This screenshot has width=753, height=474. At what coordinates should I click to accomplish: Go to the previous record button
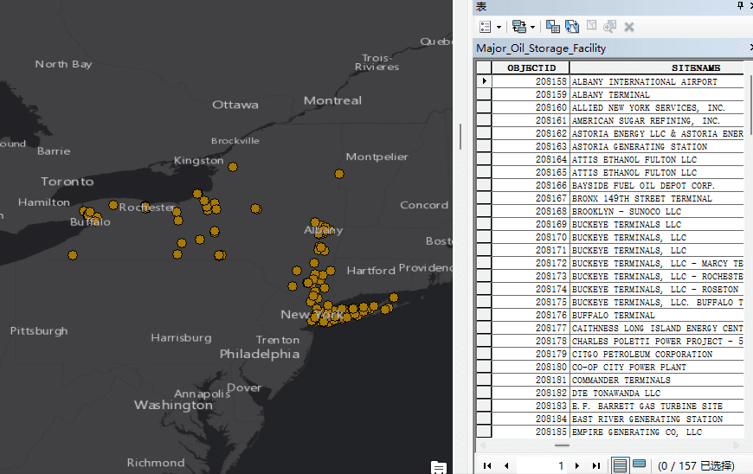point(506,465)
